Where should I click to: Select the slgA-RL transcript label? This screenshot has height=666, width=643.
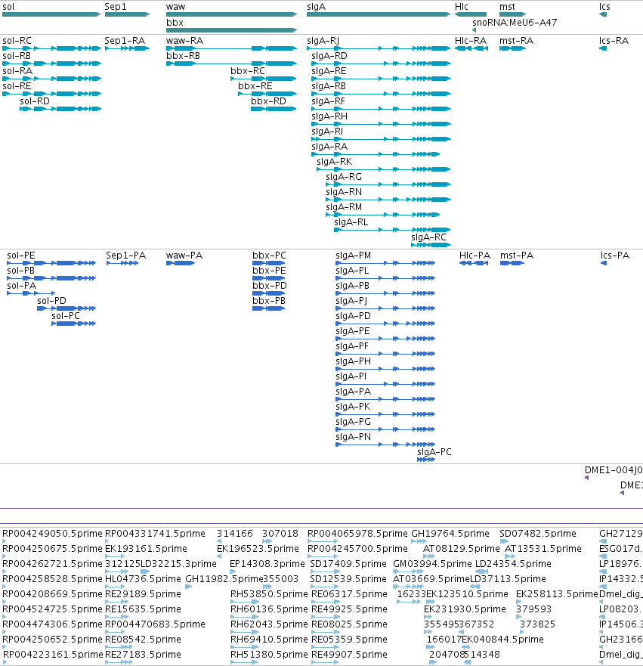[x=351, y=222]
